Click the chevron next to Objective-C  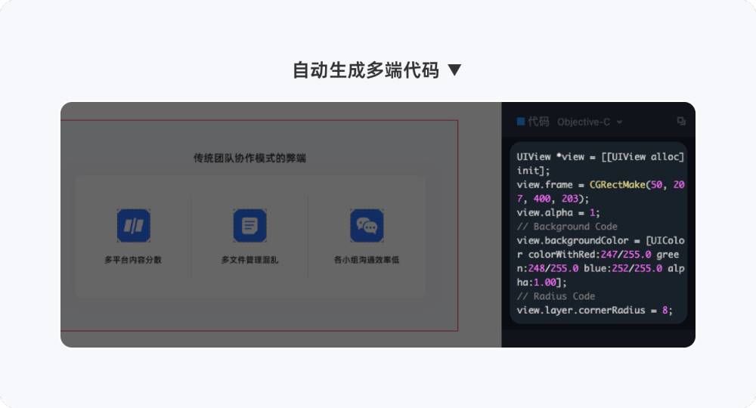click(619, 122)
